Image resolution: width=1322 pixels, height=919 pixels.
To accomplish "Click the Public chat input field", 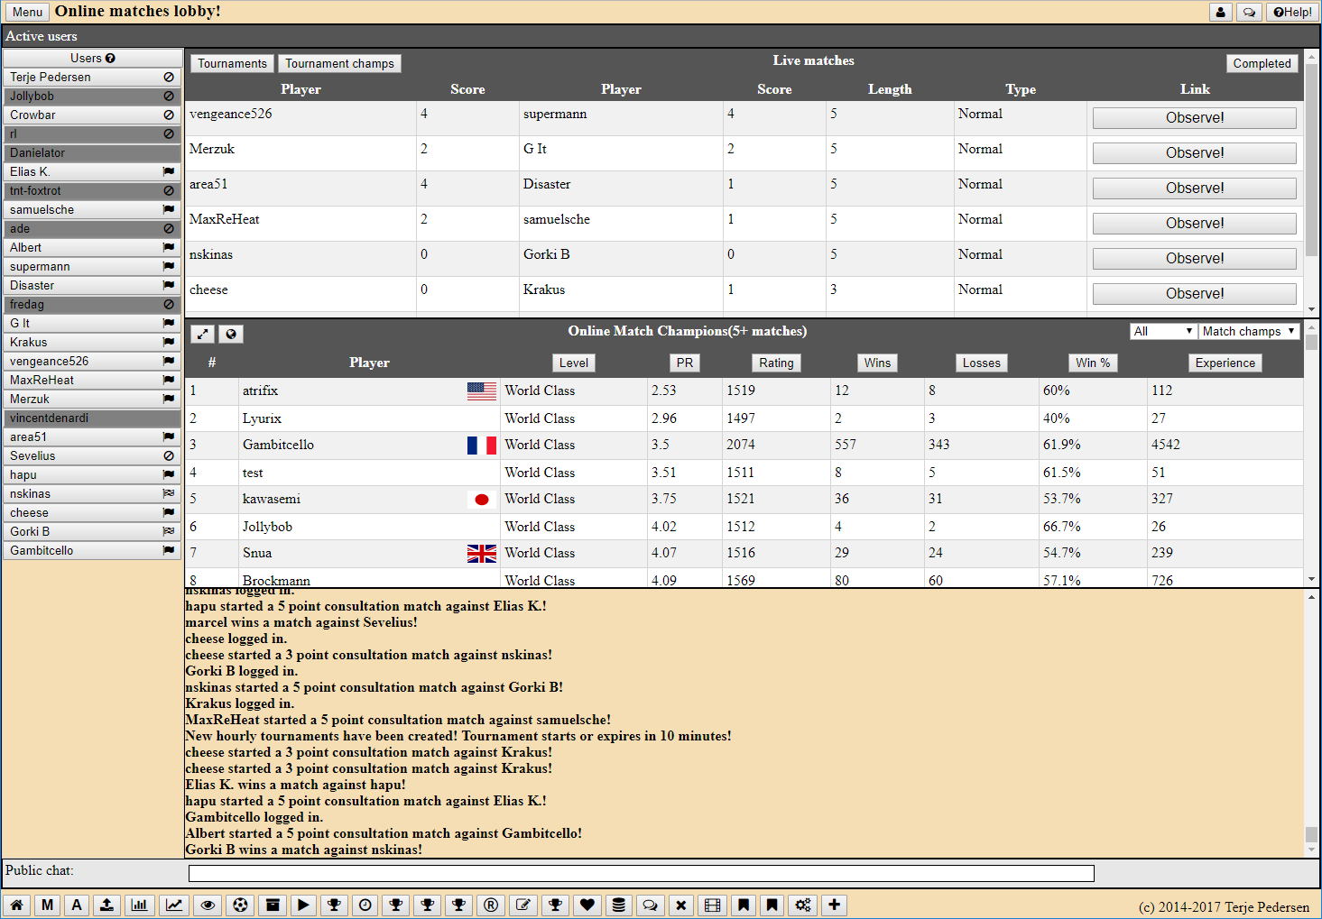I will (641, 873).
